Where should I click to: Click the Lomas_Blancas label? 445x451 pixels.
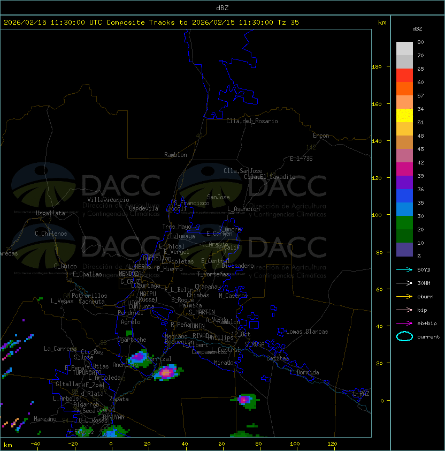[307, 332]
